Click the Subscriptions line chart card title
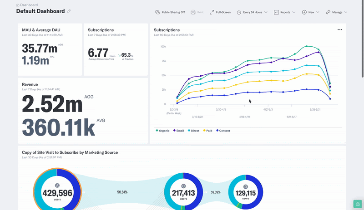Viewport: 364px width, 210px height. click(167, 30)
